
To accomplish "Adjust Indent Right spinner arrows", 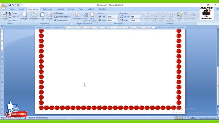I will coord(117,20).
